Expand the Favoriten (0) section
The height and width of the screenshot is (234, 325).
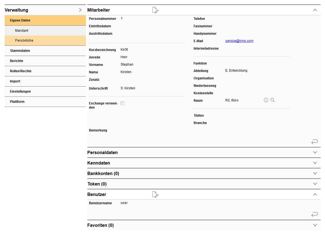click(315, 225)
